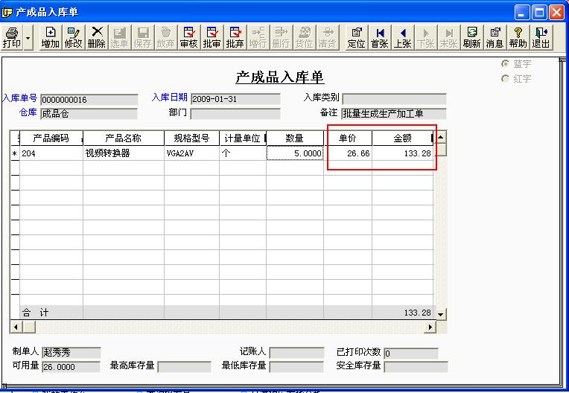Click the 最低库存量 field
The image size is (569, 393).
(296, 366)
